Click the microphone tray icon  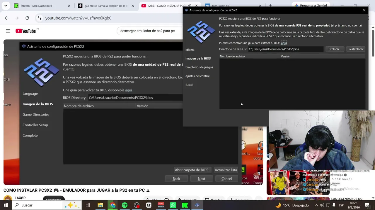333,205
